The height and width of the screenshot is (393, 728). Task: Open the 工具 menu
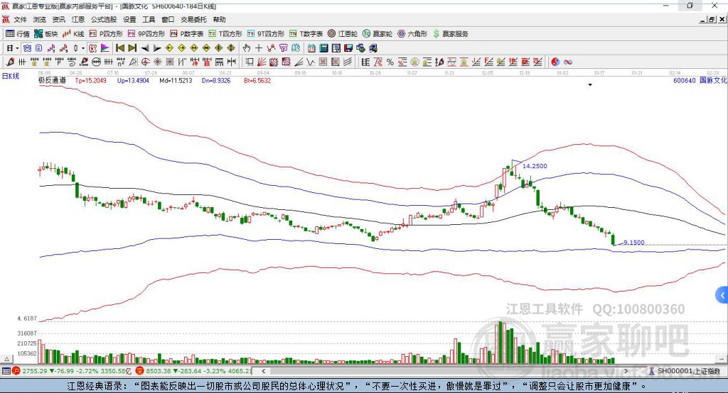pos(149,19)
